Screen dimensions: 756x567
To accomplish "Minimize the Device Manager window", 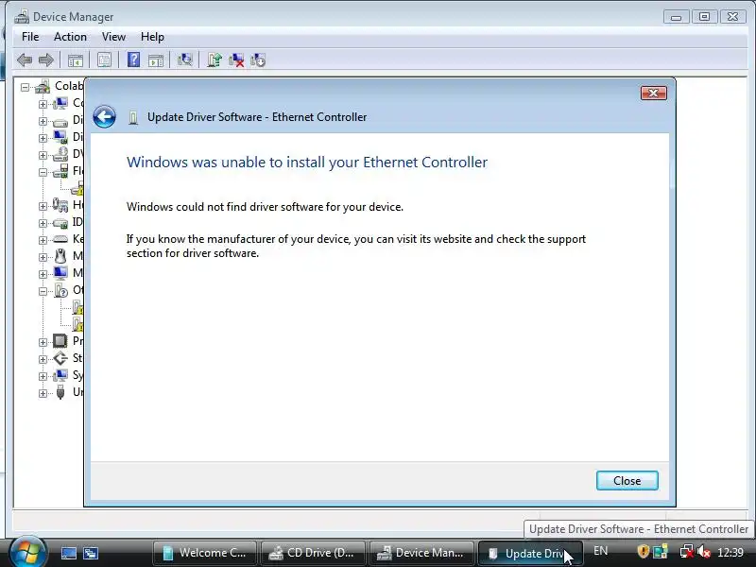I will [676, 17].
